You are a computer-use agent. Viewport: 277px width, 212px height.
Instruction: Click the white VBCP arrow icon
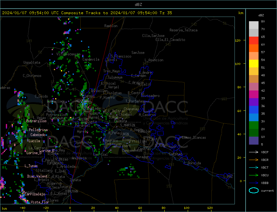254,152
